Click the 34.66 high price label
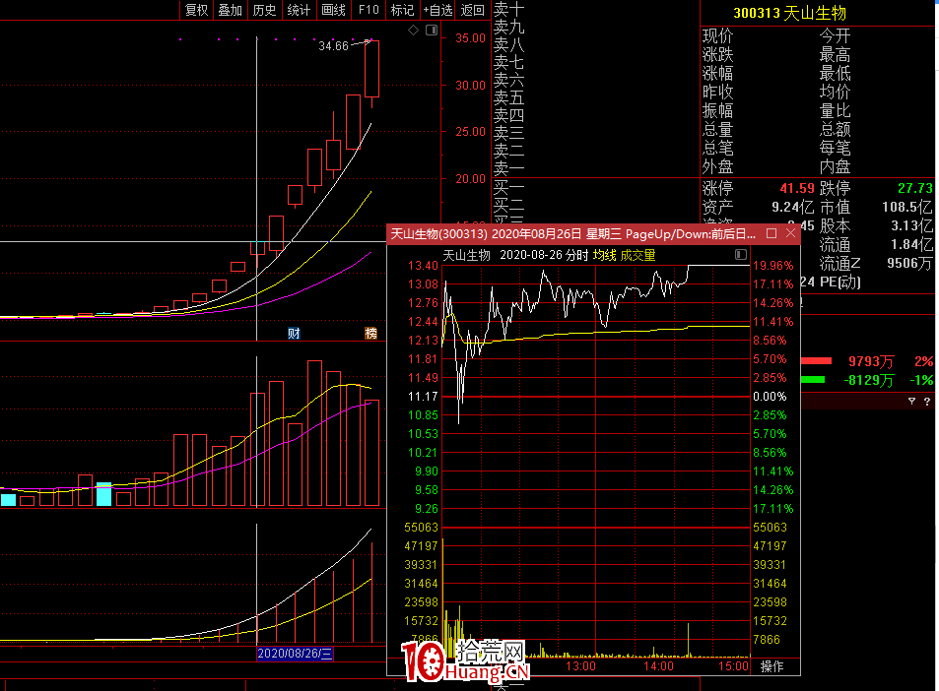Image resolution: width=939 pixels, height=691 pixels. [x=334, y=46]
